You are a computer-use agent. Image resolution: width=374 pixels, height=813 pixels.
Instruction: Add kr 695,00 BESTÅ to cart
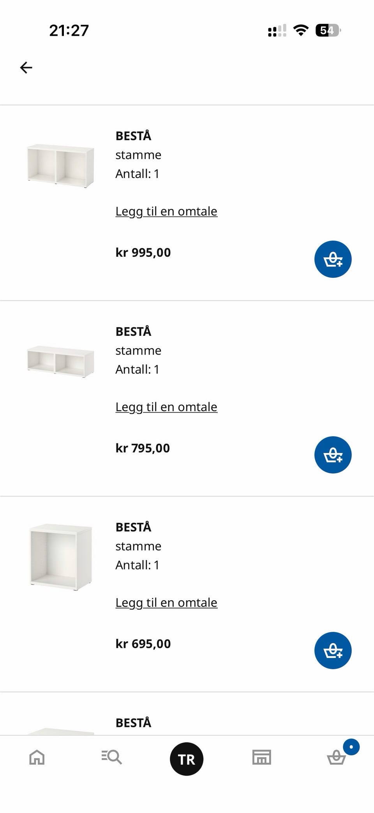point(333,651)
